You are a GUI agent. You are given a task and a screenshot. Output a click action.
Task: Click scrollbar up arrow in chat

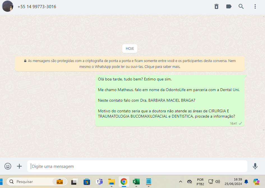pos(264,17)
